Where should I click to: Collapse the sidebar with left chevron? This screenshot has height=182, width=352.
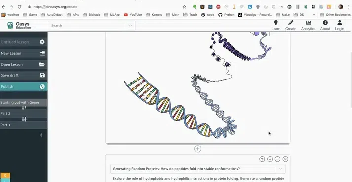[x=41, y=135]
